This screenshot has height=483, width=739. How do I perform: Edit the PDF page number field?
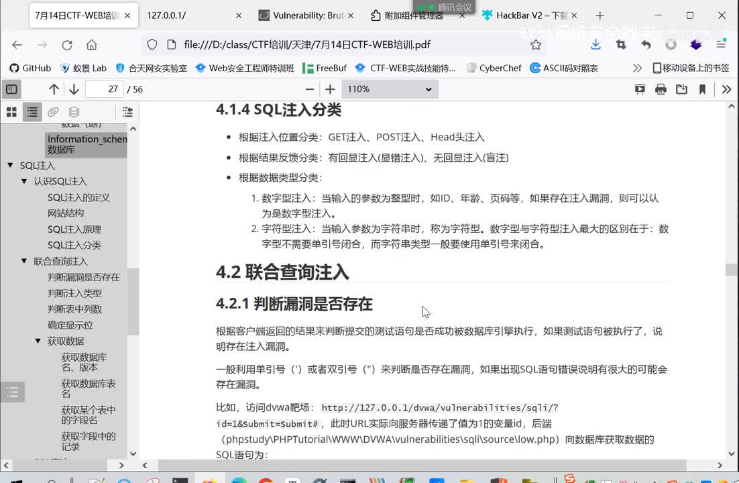[x=104, y=89]
